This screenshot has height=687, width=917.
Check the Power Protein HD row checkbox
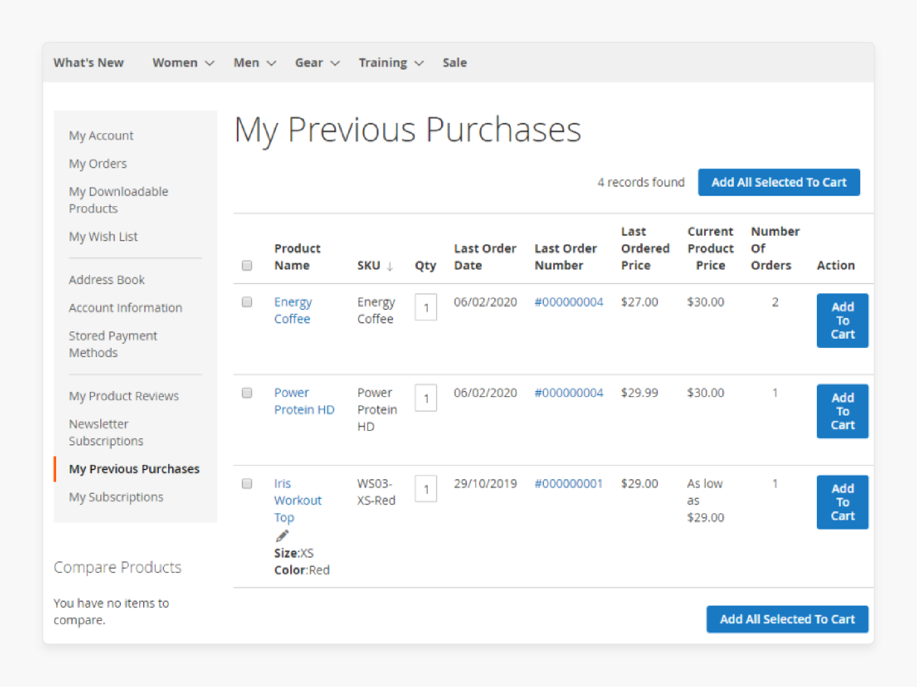click(x=247, y=392)
